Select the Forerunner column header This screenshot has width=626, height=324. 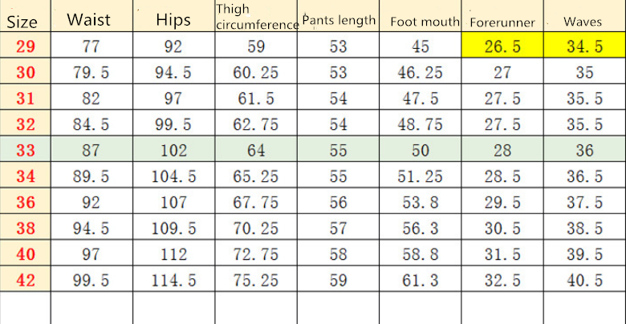(502, 22)
